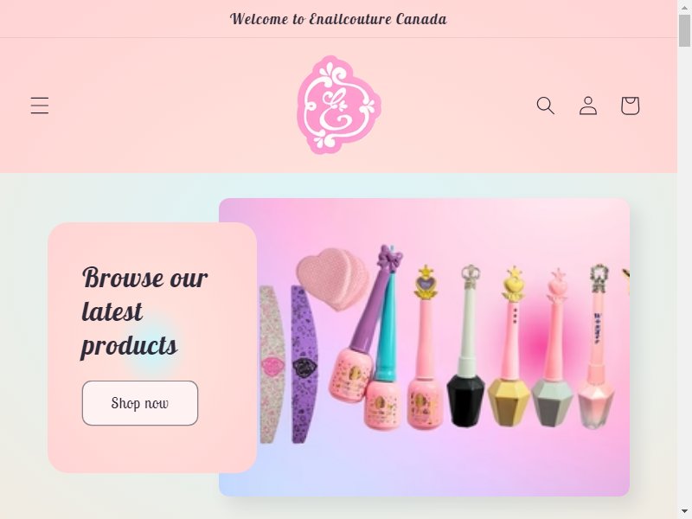Screen dimensions: 692x519
Task: Click the gold gem-shaped polish bottle
Action: pyautogui.click(x=509, y=347)
